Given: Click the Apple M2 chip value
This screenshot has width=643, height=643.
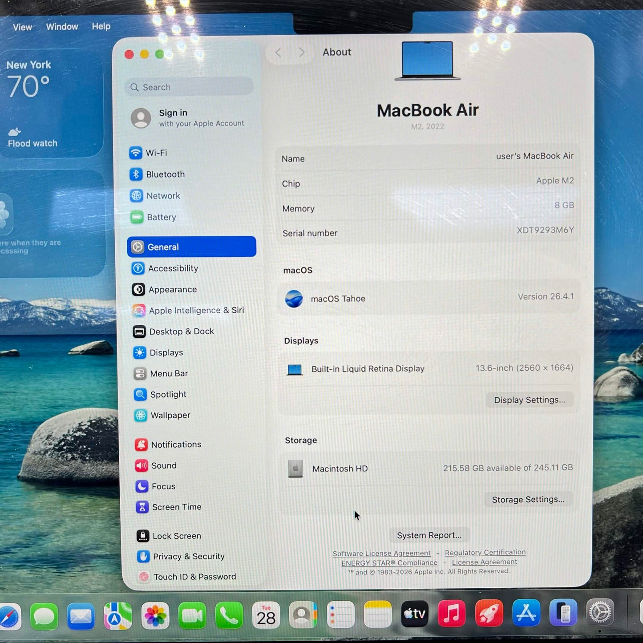Looking at the screenshot, I should click(555, 181).
